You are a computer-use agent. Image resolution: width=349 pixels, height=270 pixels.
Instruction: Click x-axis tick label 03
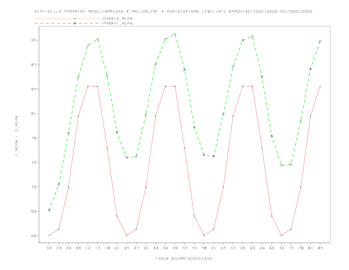coord(59,248)
